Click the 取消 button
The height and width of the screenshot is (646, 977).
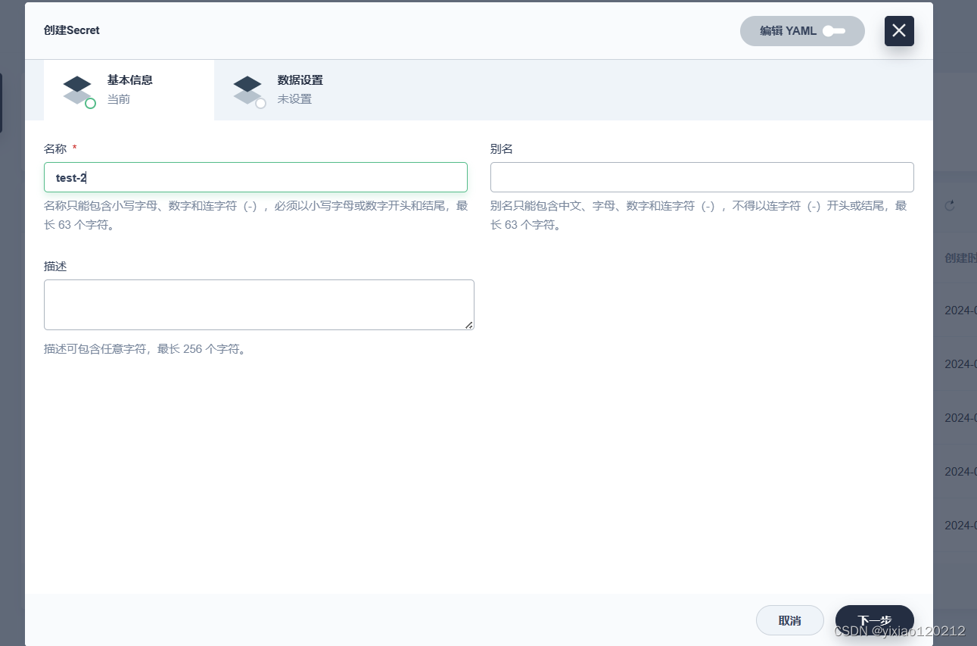789,620
